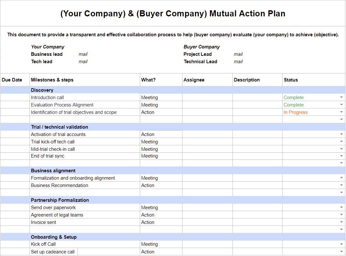Click the Description cell for End of trial sync
Image resolution: width=346 pixels, height=256 pixels.
click(x=257, y=156)
